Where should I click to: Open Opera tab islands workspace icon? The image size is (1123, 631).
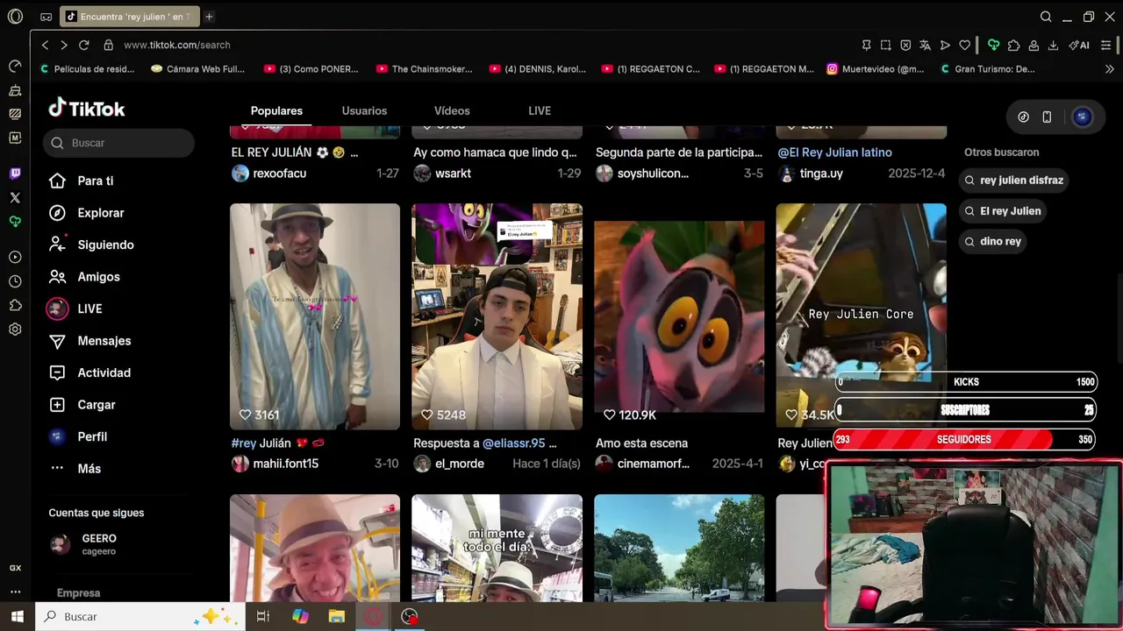pos(46,17)
